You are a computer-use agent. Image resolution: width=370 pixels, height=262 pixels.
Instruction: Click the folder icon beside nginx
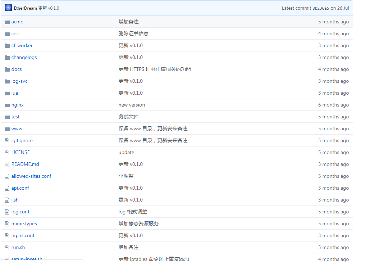point(7,105)
